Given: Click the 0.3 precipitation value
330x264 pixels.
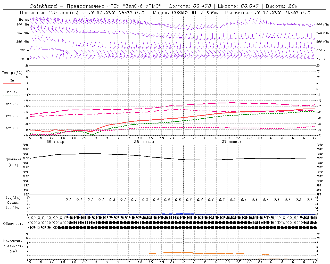Looking at the screenshot, I should click(x=222, y=200).
